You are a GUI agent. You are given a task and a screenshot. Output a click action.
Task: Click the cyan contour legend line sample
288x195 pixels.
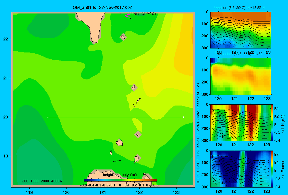pos(28,184)
